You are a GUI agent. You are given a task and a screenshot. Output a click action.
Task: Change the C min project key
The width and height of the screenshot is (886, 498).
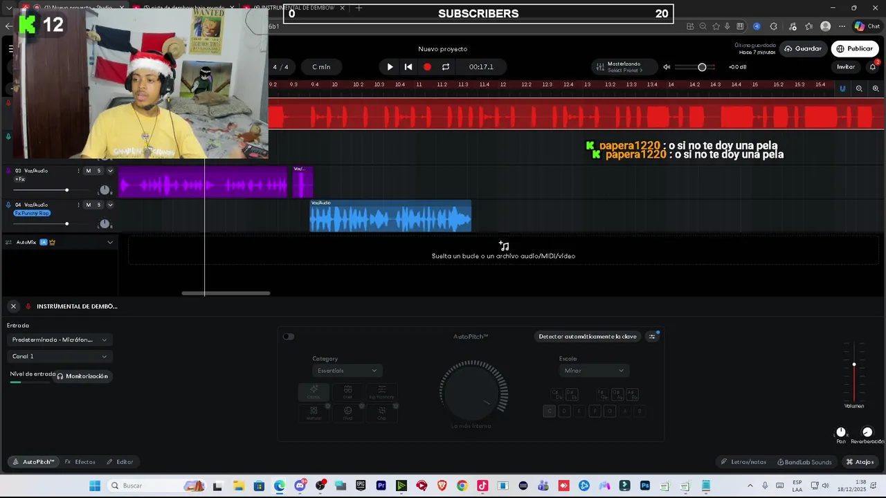click(321, 67)
